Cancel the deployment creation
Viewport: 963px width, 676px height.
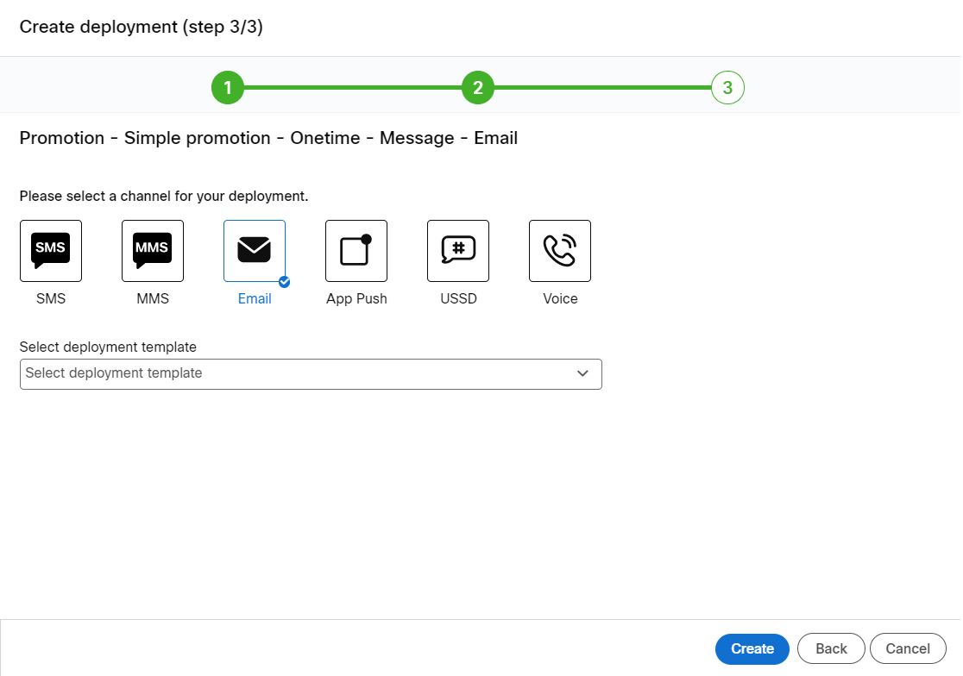click(x=907, y=648)
